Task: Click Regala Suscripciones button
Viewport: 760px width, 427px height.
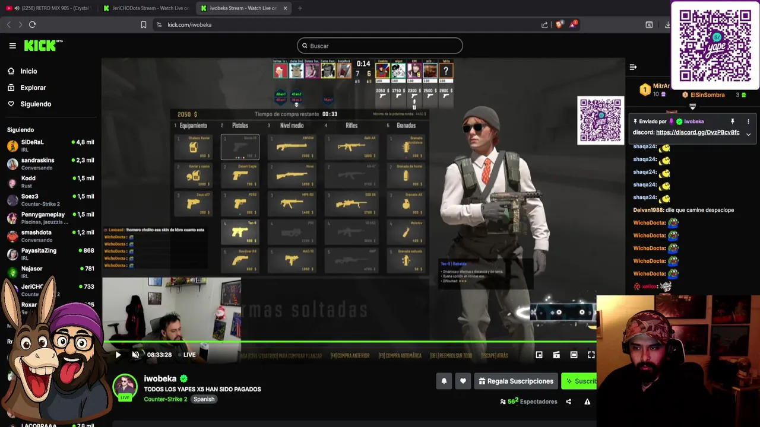Action: pyautogui.click(x=516, y=381)
